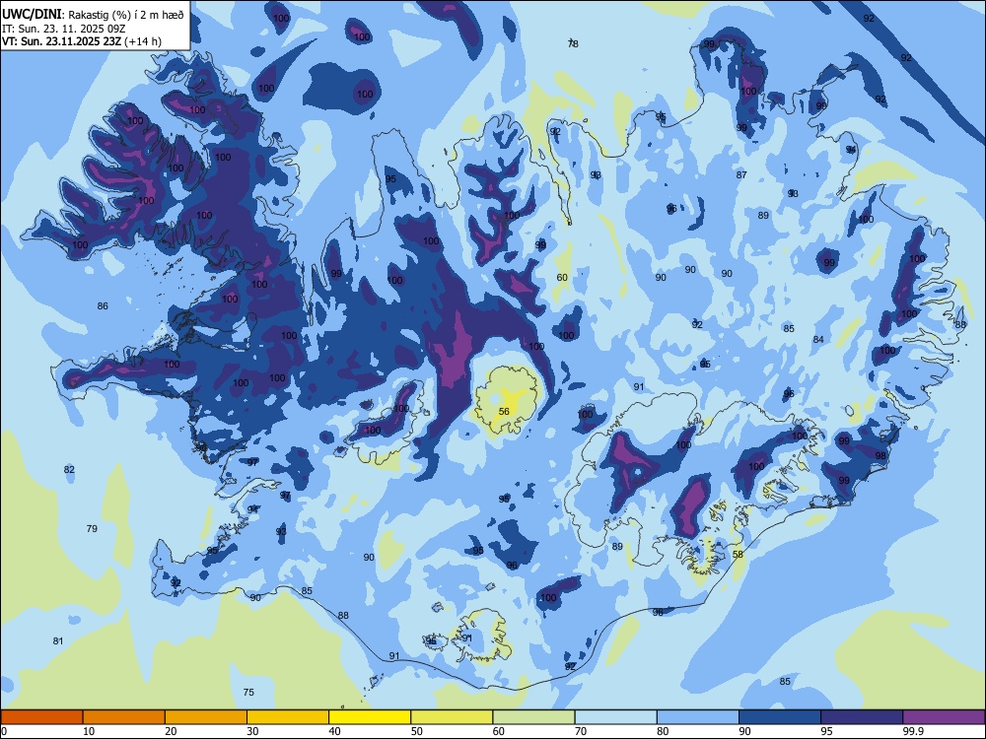Click the light blue 70–80 legend swatch
Viewport: 986px width, 739px height.
coord(615,717)
